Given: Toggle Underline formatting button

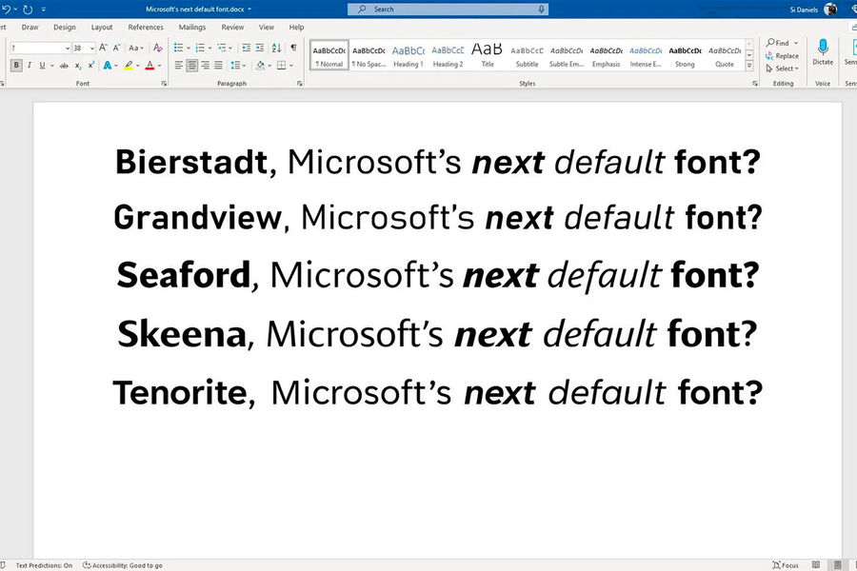Looking at the screenshot, I should click(x=42, y=66).
